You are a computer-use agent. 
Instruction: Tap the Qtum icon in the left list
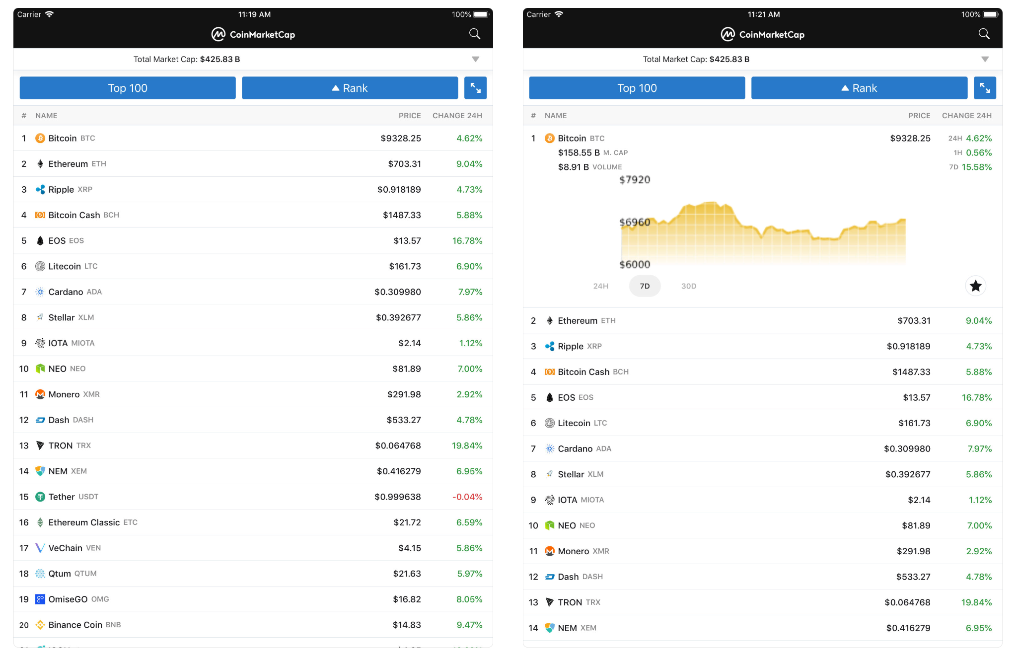(x=40, y=574)
